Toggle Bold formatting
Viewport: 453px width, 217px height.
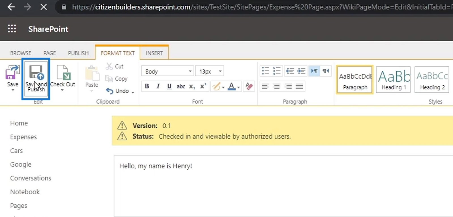(147, 86)
